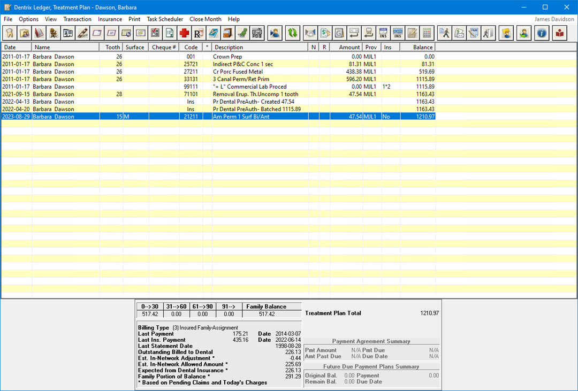Open the Transaction menu
This screenshot has width=578, height=391.
click(x=77, y=19)
